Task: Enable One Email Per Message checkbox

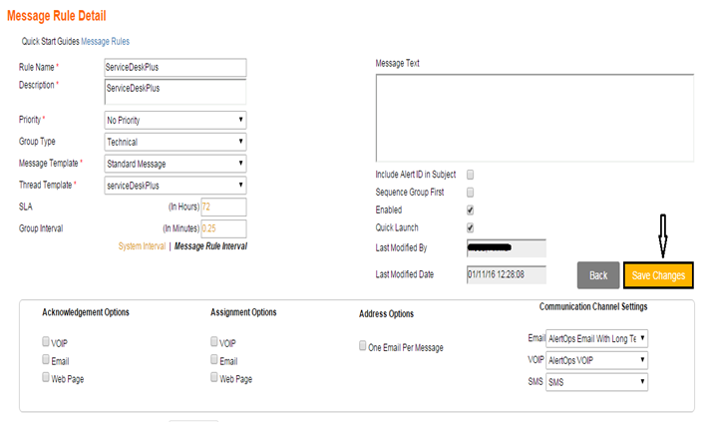Action: tap(363, 347)
